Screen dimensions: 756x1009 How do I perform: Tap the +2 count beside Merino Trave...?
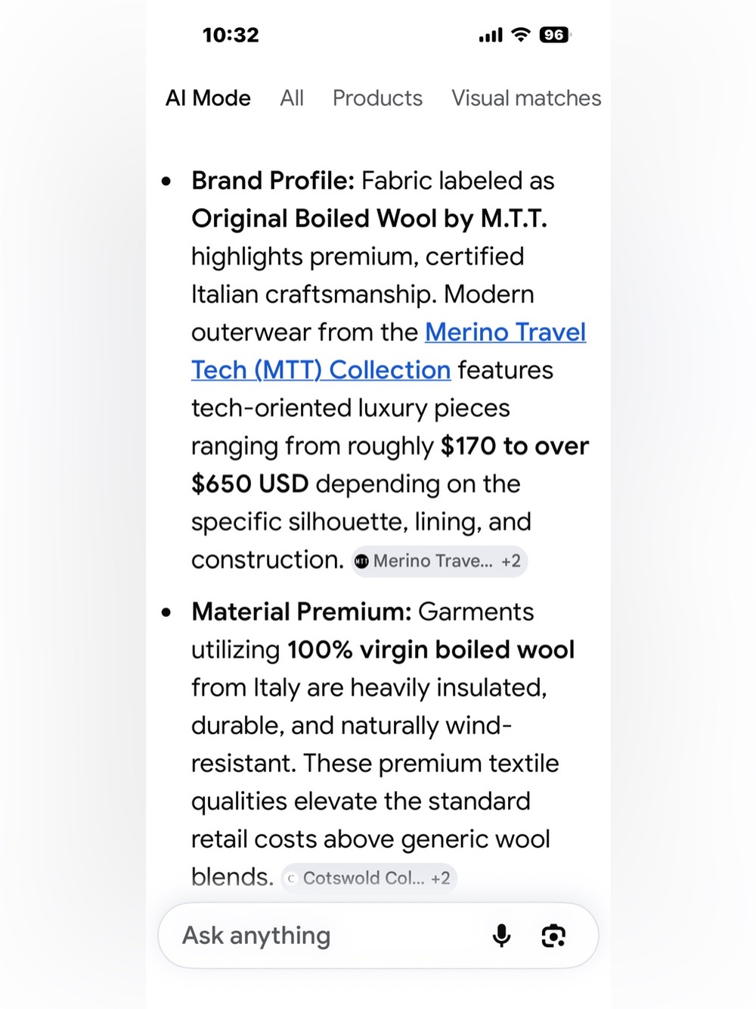point(511,561)
